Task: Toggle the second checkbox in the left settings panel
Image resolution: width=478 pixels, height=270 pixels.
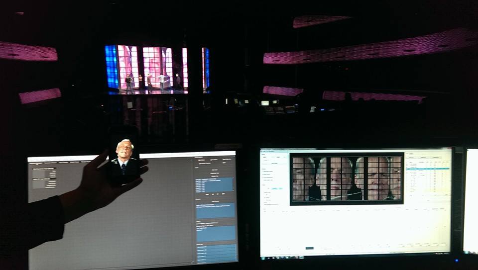Action: (263, 175)
